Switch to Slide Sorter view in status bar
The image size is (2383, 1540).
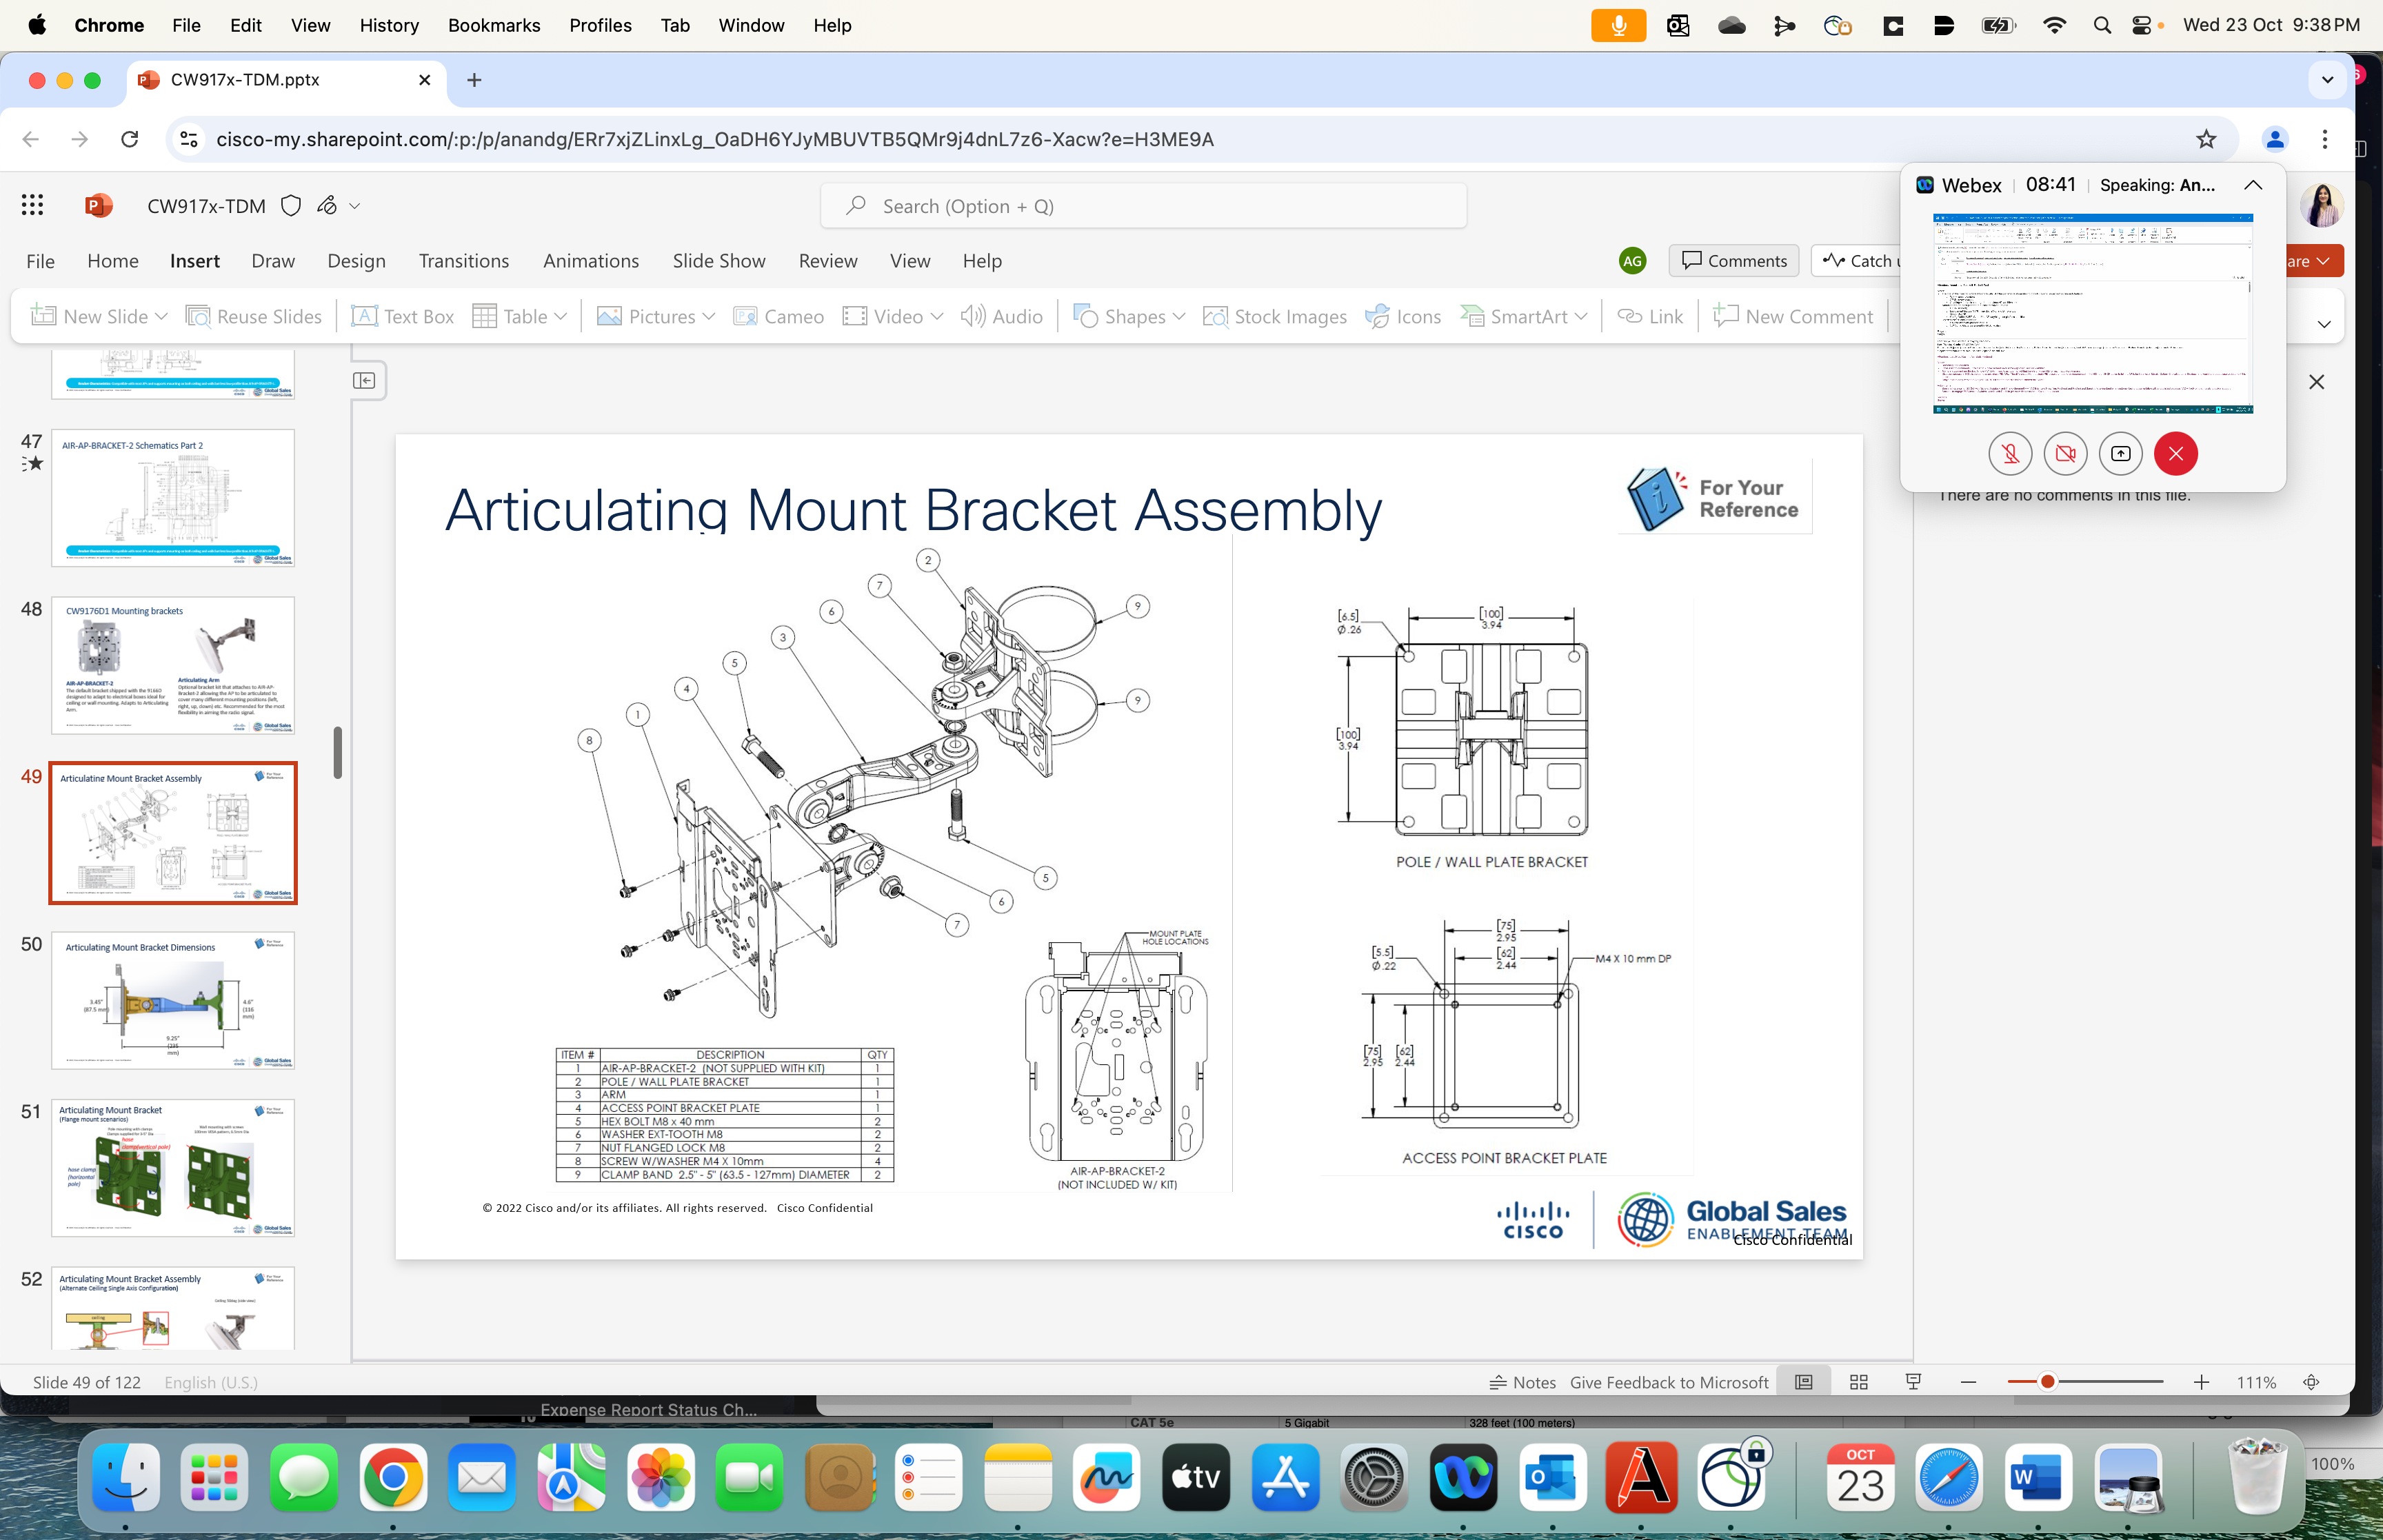point(1858,1382)
